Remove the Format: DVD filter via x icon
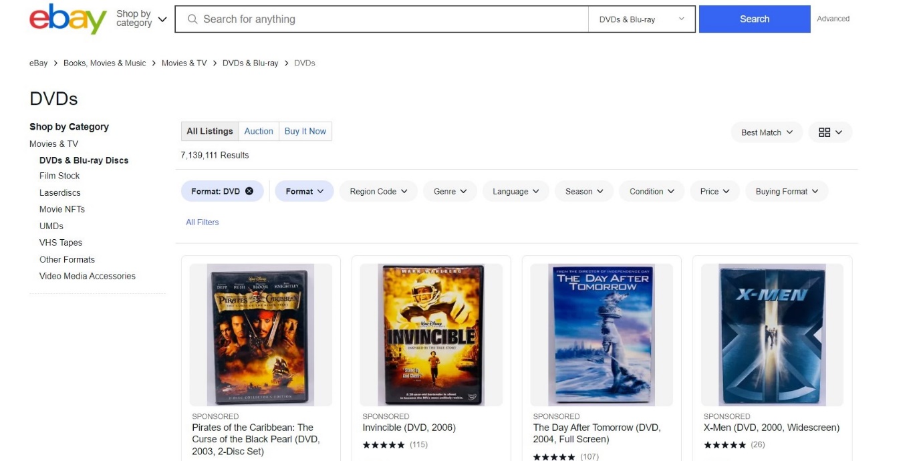 click(249, 191)
